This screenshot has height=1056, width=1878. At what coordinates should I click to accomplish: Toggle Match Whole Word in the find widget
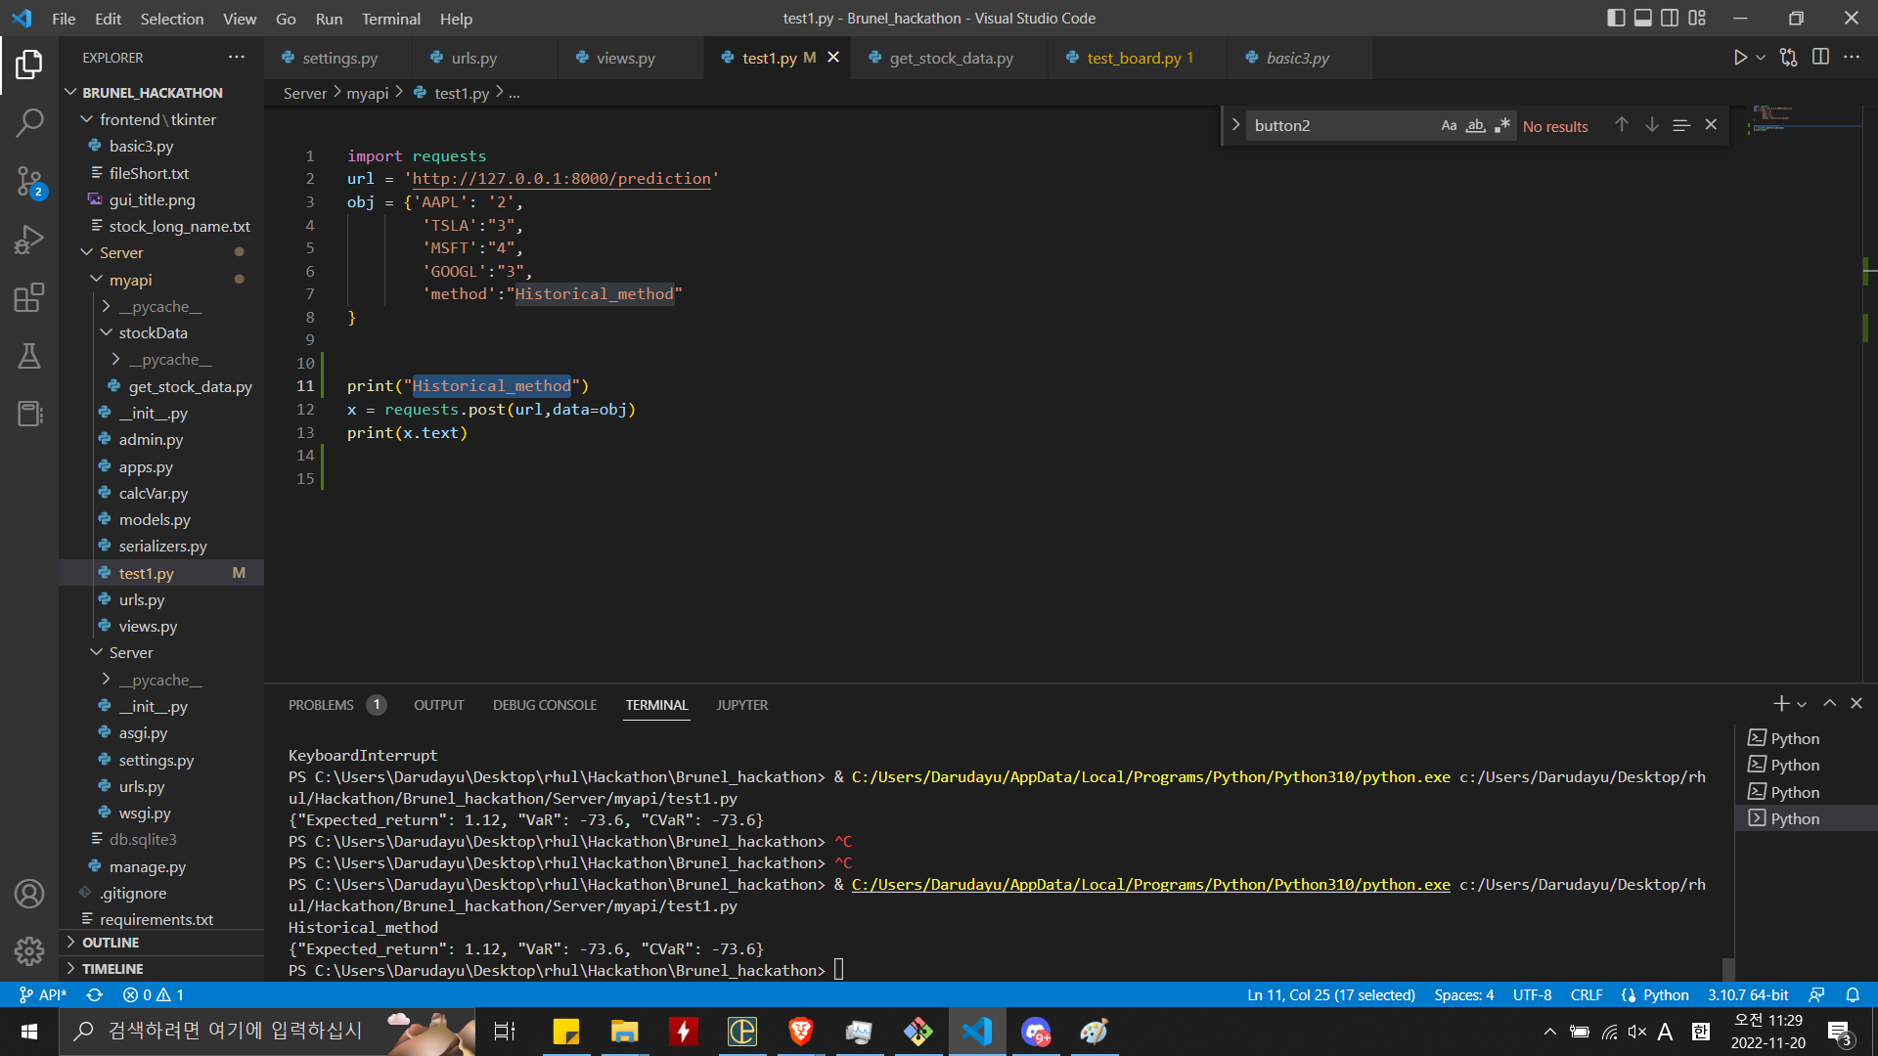(x=1475, y=125)
